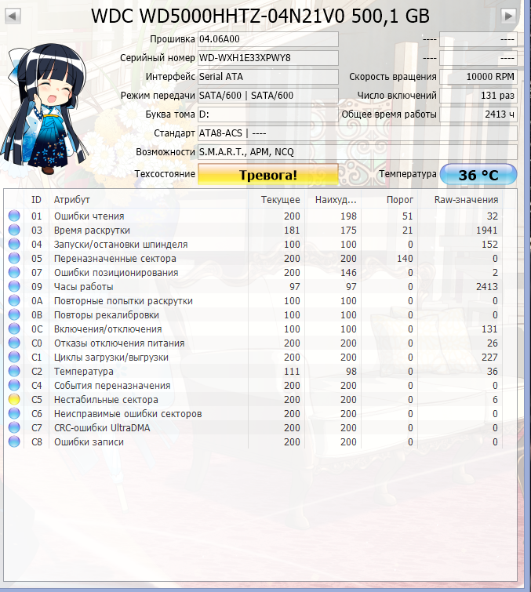Click status orb for CRC-ошибки UltraDMA
The height and width of the screenshot is (592, 531).
tap(14, 427)
